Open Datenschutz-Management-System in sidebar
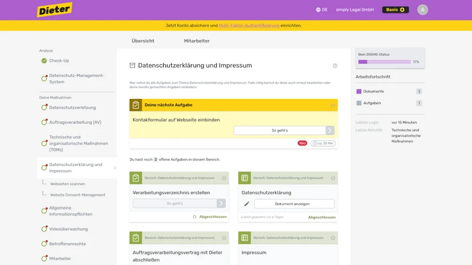The width and height of the screenshot is (472, 265). [77, 78]
